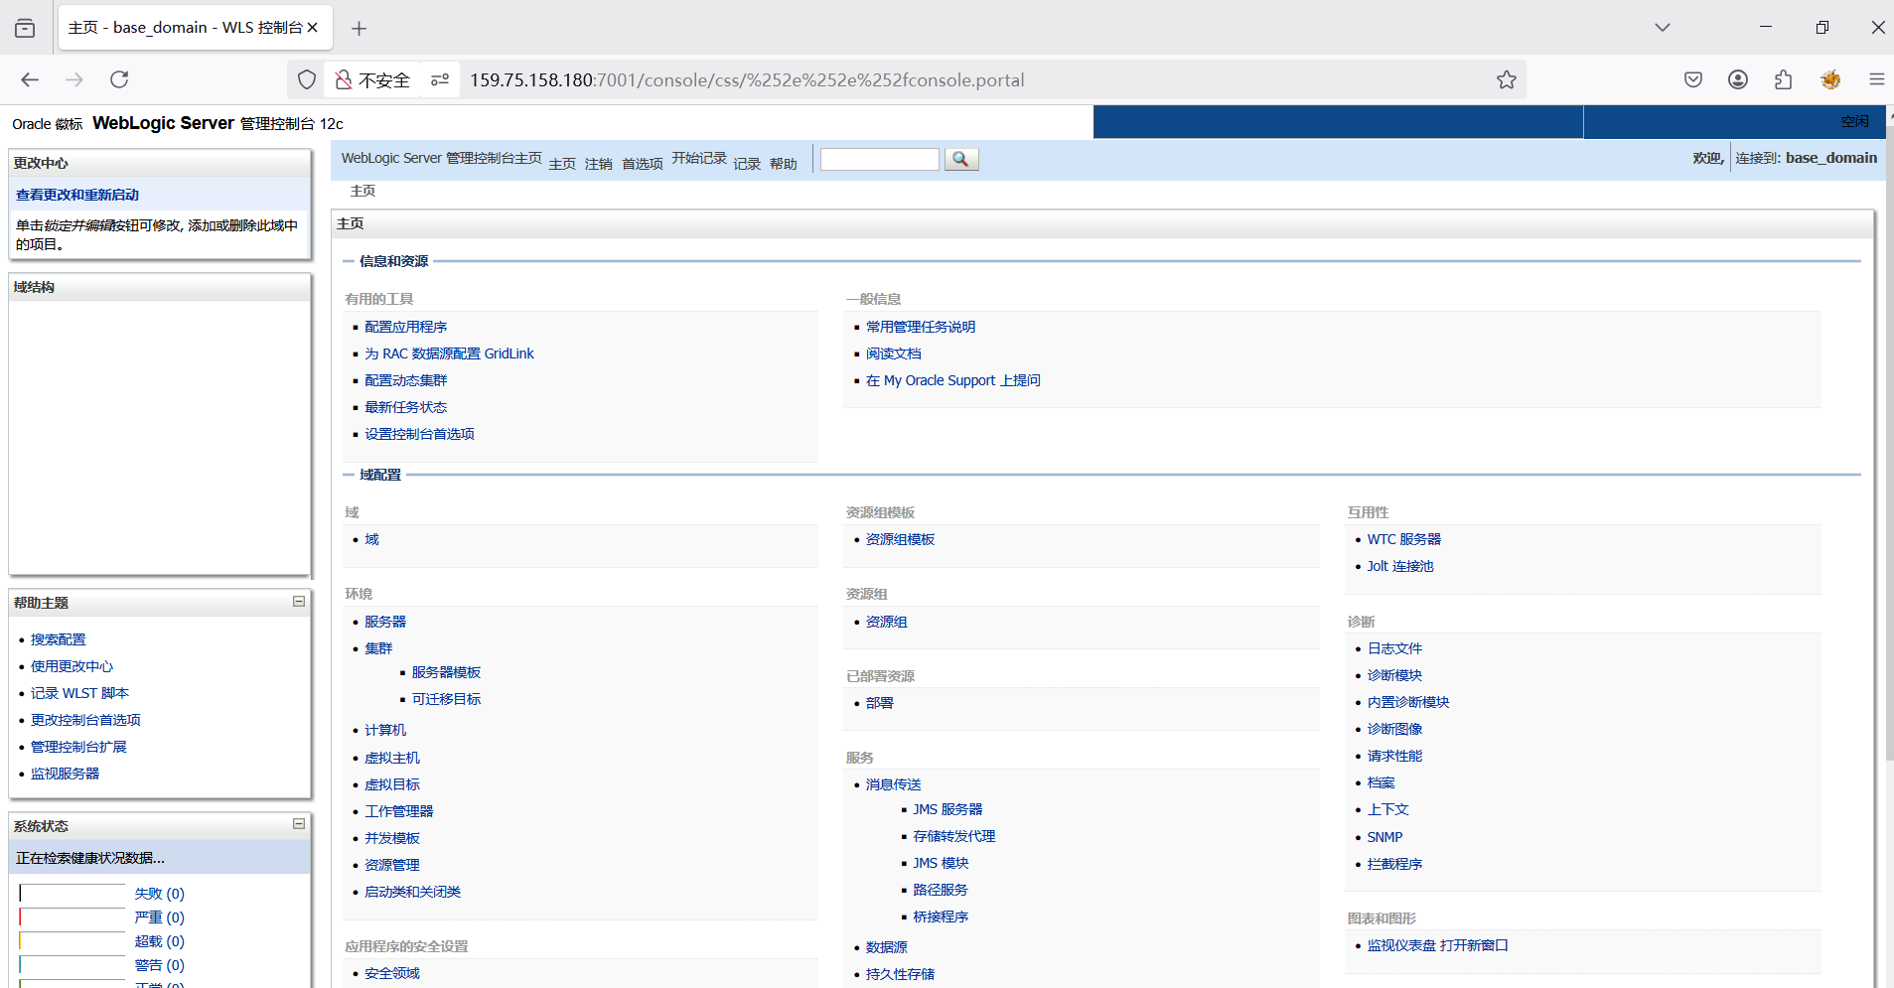The image size is (1894, 988).
Task: Open 监视服务器 help topic
Action: [66, 774]
